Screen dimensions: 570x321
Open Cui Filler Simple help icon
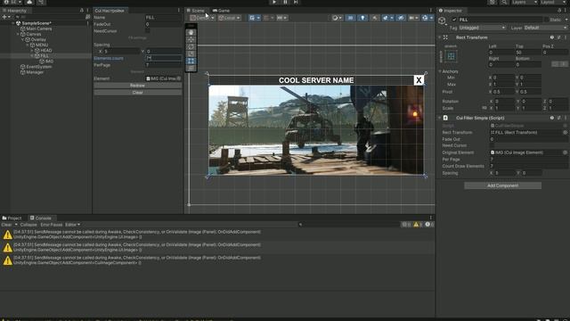[552, 118]
